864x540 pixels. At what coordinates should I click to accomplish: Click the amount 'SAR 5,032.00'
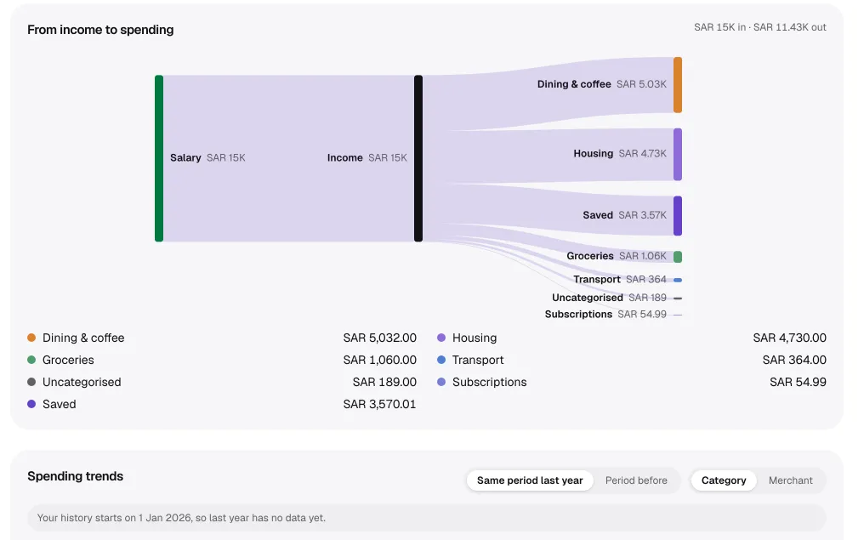pos(379,338)
